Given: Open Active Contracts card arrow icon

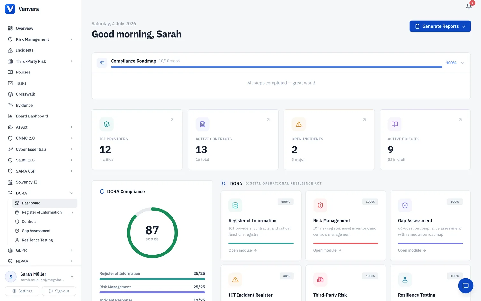Looking at the screenshot, I should pyautogui.click(x=268, y=120).
